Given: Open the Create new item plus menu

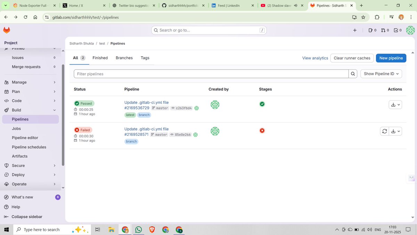Looking at the screenshot, I should point(354,30).
